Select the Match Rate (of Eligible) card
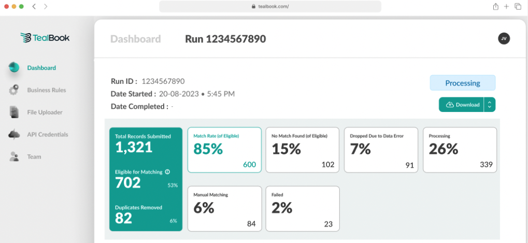The height and width of the screenshot is (243, 528). 224,150
